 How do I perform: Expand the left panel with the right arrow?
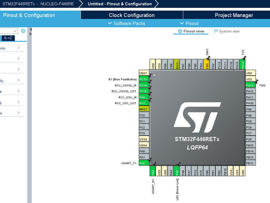pos(31,34)
